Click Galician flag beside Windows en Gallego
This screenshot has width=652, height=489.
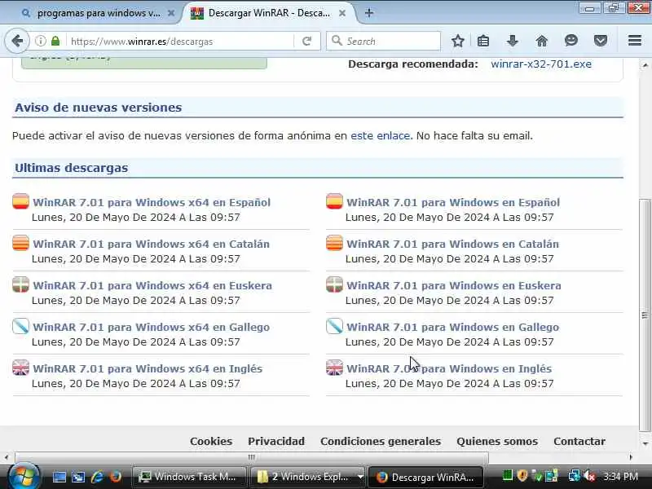coord(334,326)
